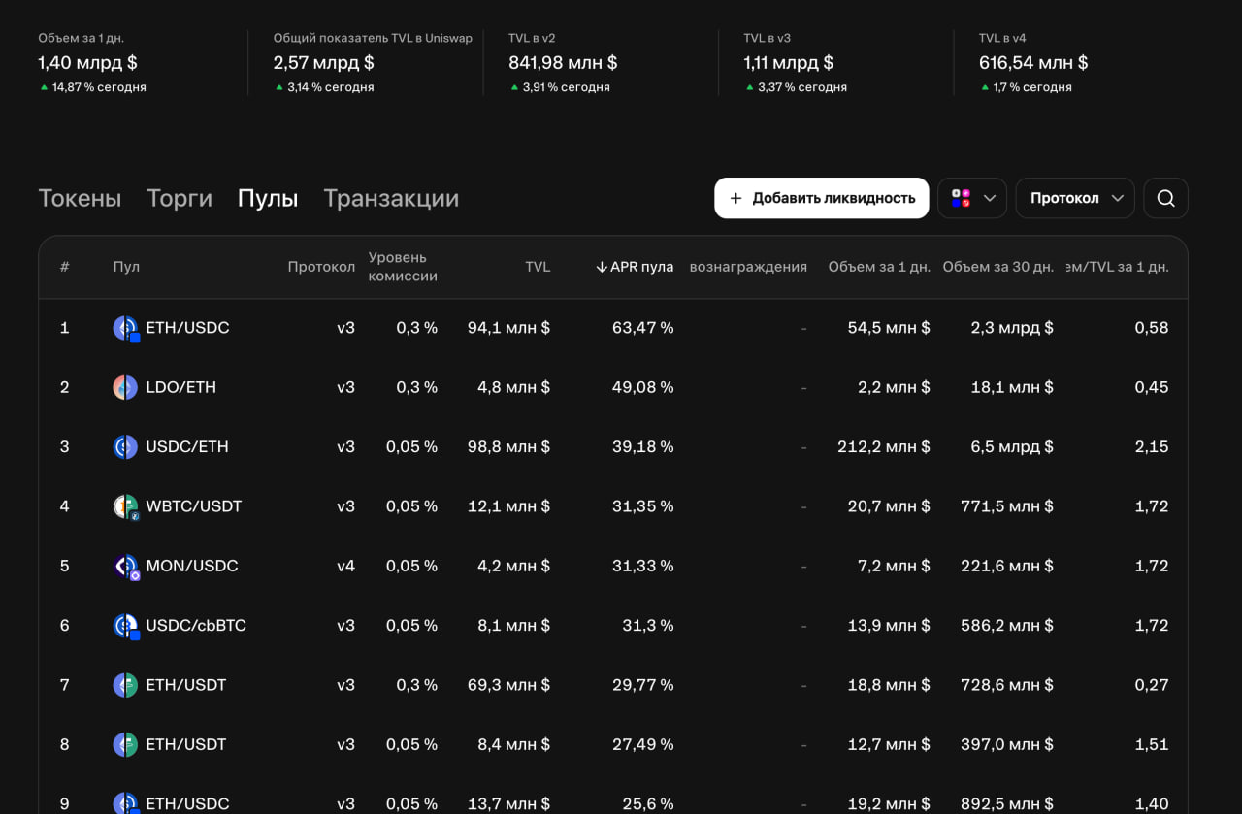Sort table by TVL column header
Image resolution: width=1242 pixels, height=814 pixels.
tap(537, 267)
